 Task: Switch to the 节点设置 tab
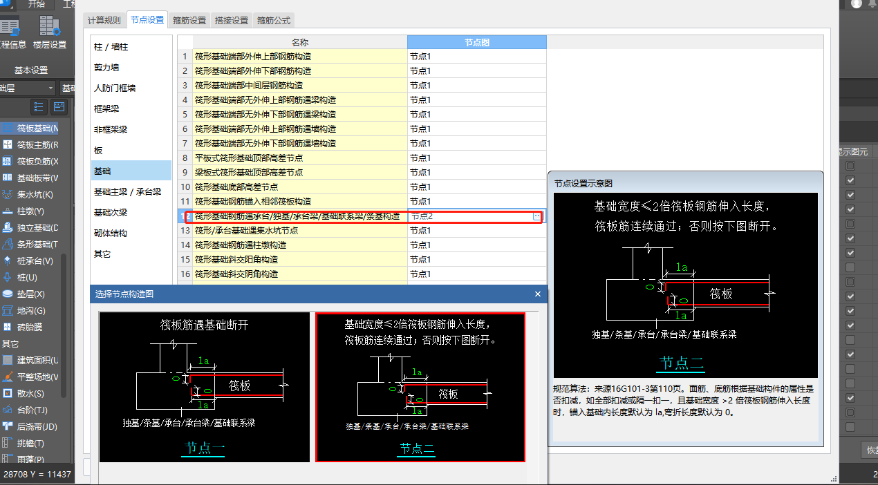(147, 19)
